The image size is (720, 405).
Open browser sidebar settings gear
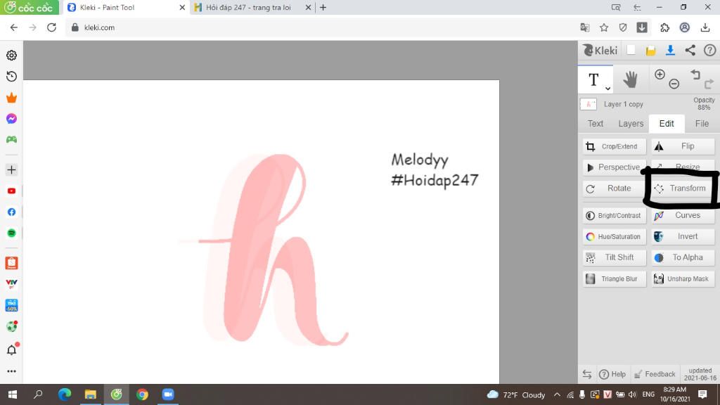(x=11, y=55)
